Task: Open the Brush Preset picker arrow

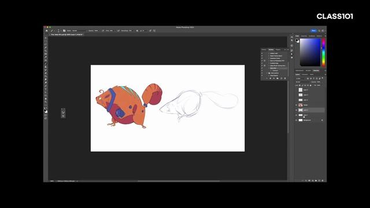Action: pos(61,31)
